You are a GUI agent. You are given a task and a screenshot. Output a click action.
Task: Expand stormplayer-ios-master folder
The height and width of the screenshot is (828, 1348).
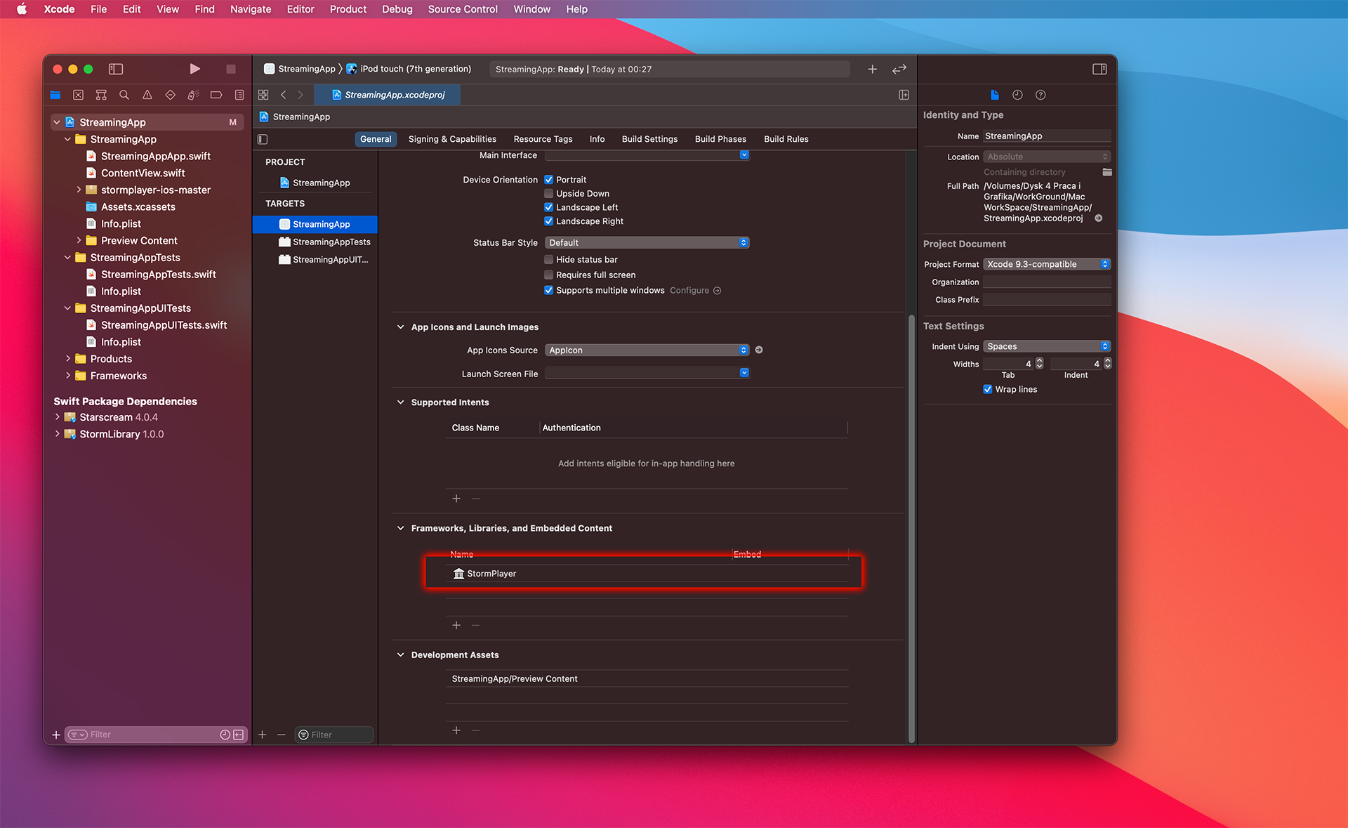[x=79, y=190]
